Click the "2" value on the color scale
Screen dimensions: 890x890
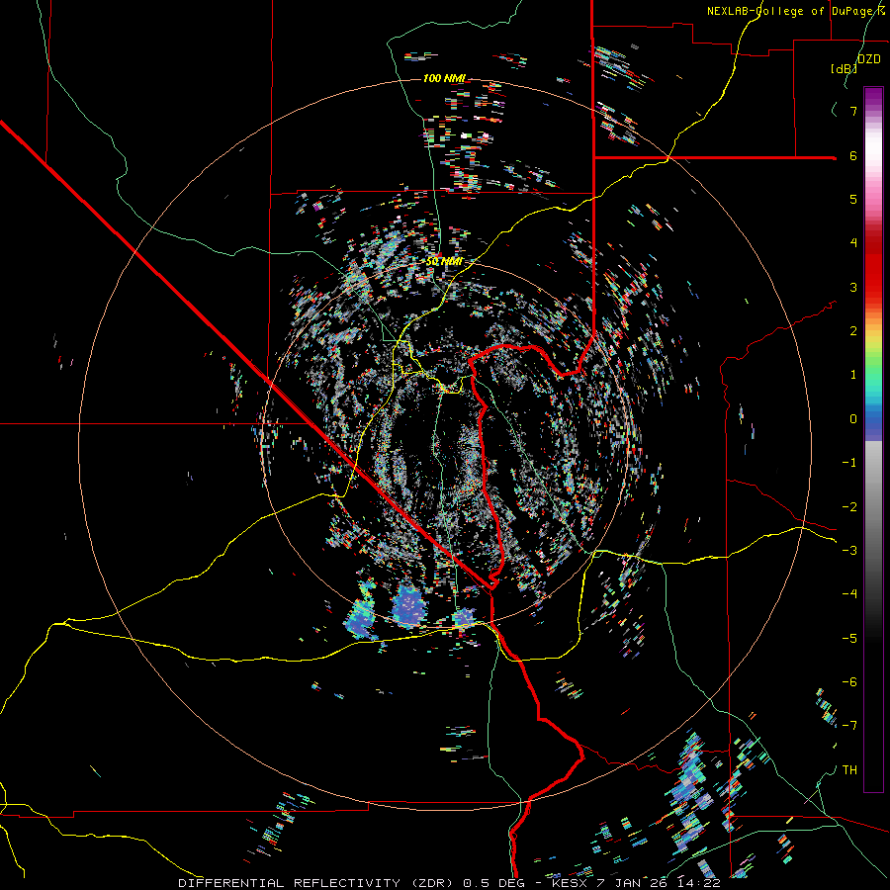(853, 331)
